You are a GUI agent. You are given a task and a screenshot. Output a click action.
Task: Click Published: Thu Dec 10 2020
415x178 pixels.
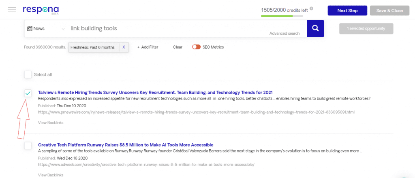point(62,106)
